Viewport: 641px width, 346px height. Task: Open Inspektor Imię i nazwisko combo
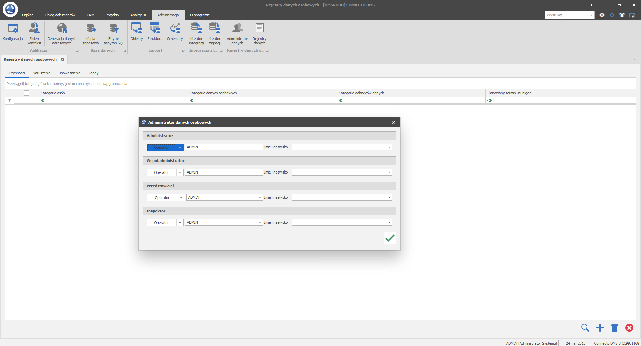(x=342, y=222)
